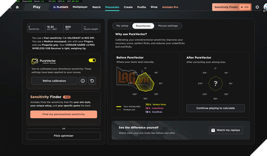Switch to My setup tab

coord(122,26)
